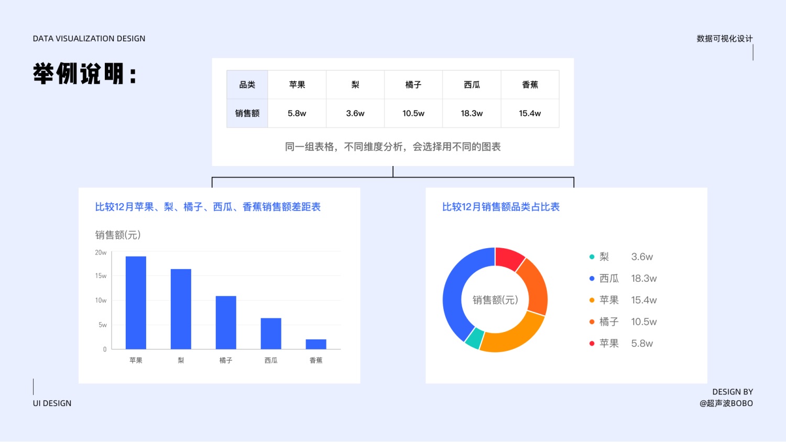
Task: Click the red legend dot beside 5.8w row
Action: 592,344
